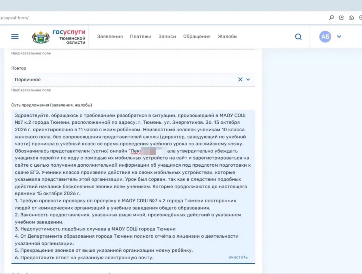The image size is (362, 274).
Task: Click the Повтор field label
Action: tap(19, 68)
